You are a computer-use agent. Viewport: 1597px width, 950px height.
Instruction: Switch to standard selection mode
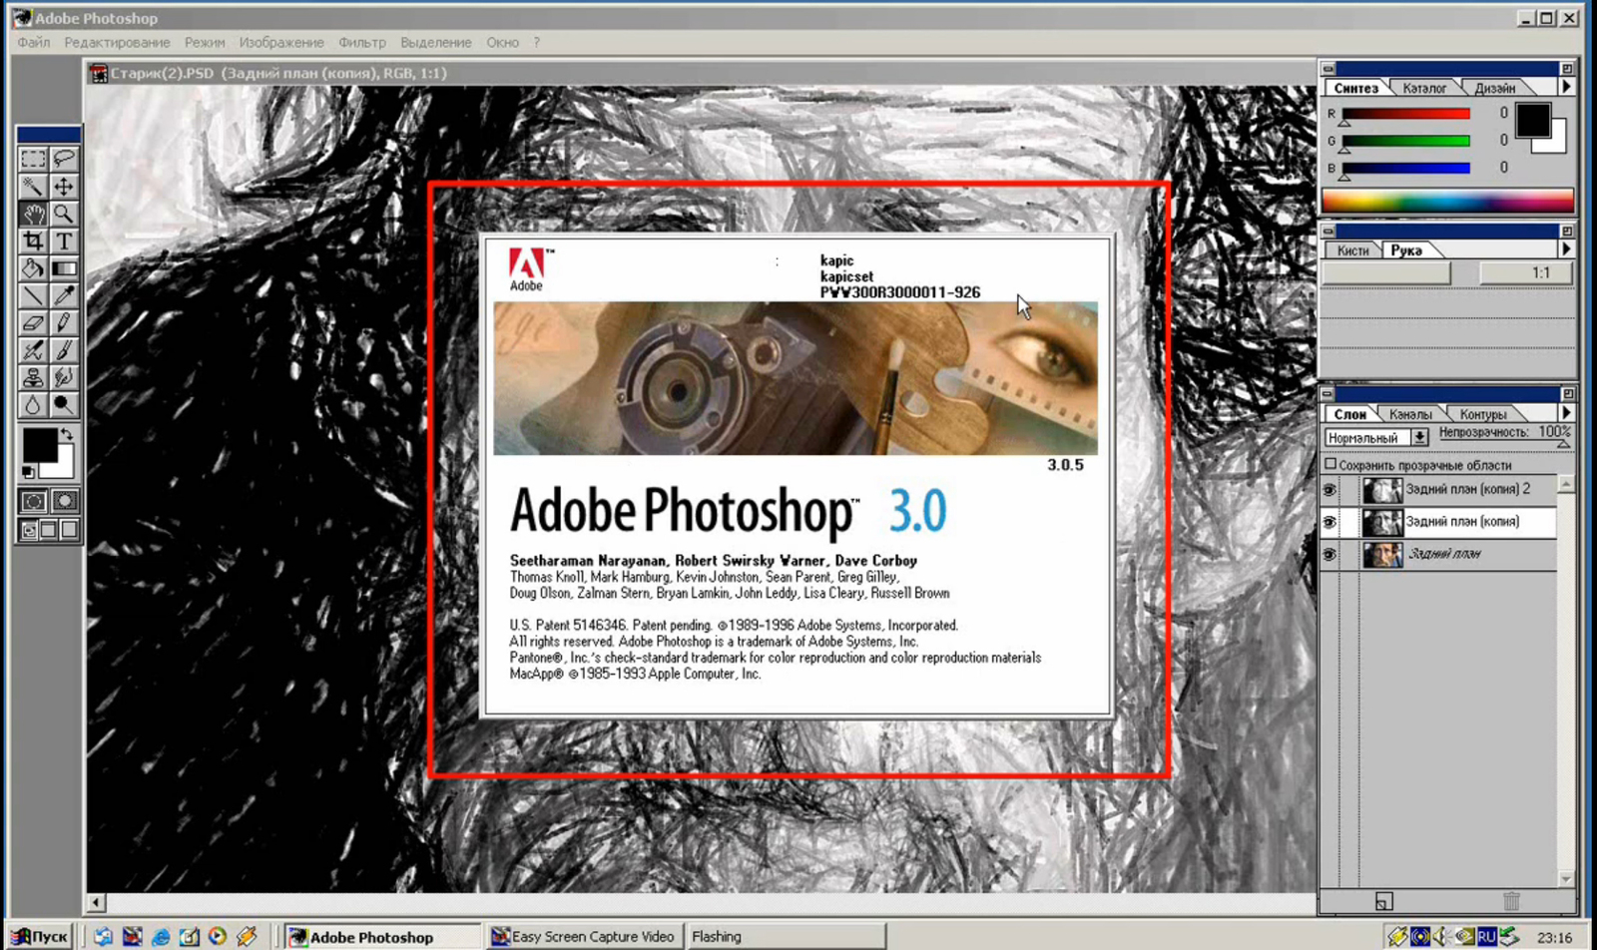point(33,501)
